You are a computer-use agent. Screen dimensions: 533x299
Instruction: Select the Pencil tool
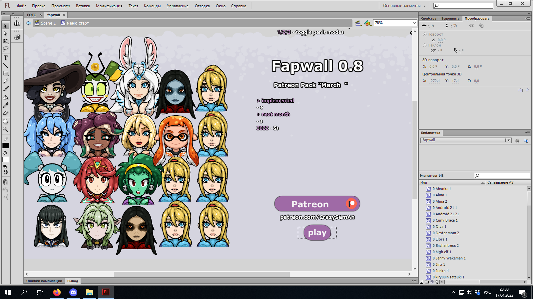(x=6, y=81)
